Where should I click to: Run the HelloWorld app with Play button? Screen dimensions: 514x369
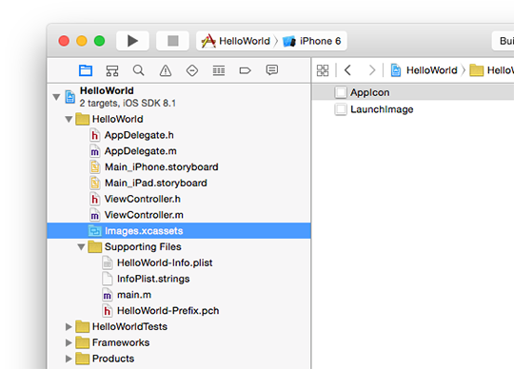(x=132, y=41)
